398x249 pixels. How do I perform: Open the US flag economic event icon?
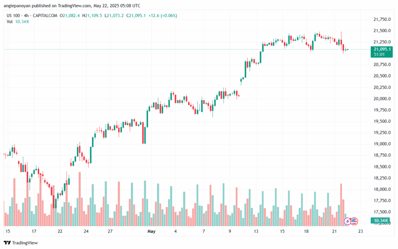coord(354,221)
